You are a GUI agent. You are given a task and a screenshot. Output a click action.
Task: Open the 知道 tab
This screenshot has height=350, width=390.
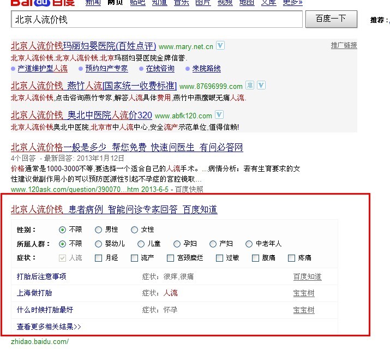tap(159, 3)
